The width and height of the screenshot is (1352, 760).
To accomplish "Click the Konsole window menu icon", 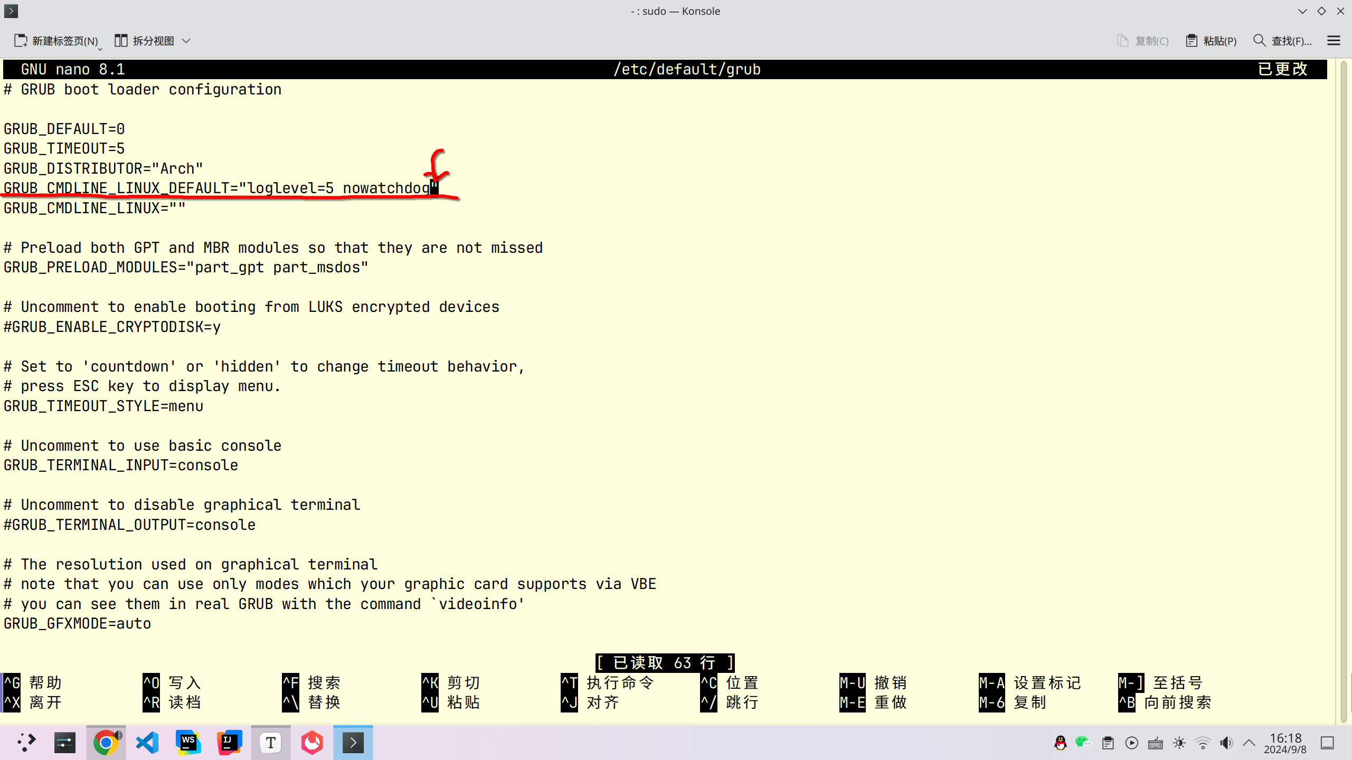I will click(x=11, y=11).
